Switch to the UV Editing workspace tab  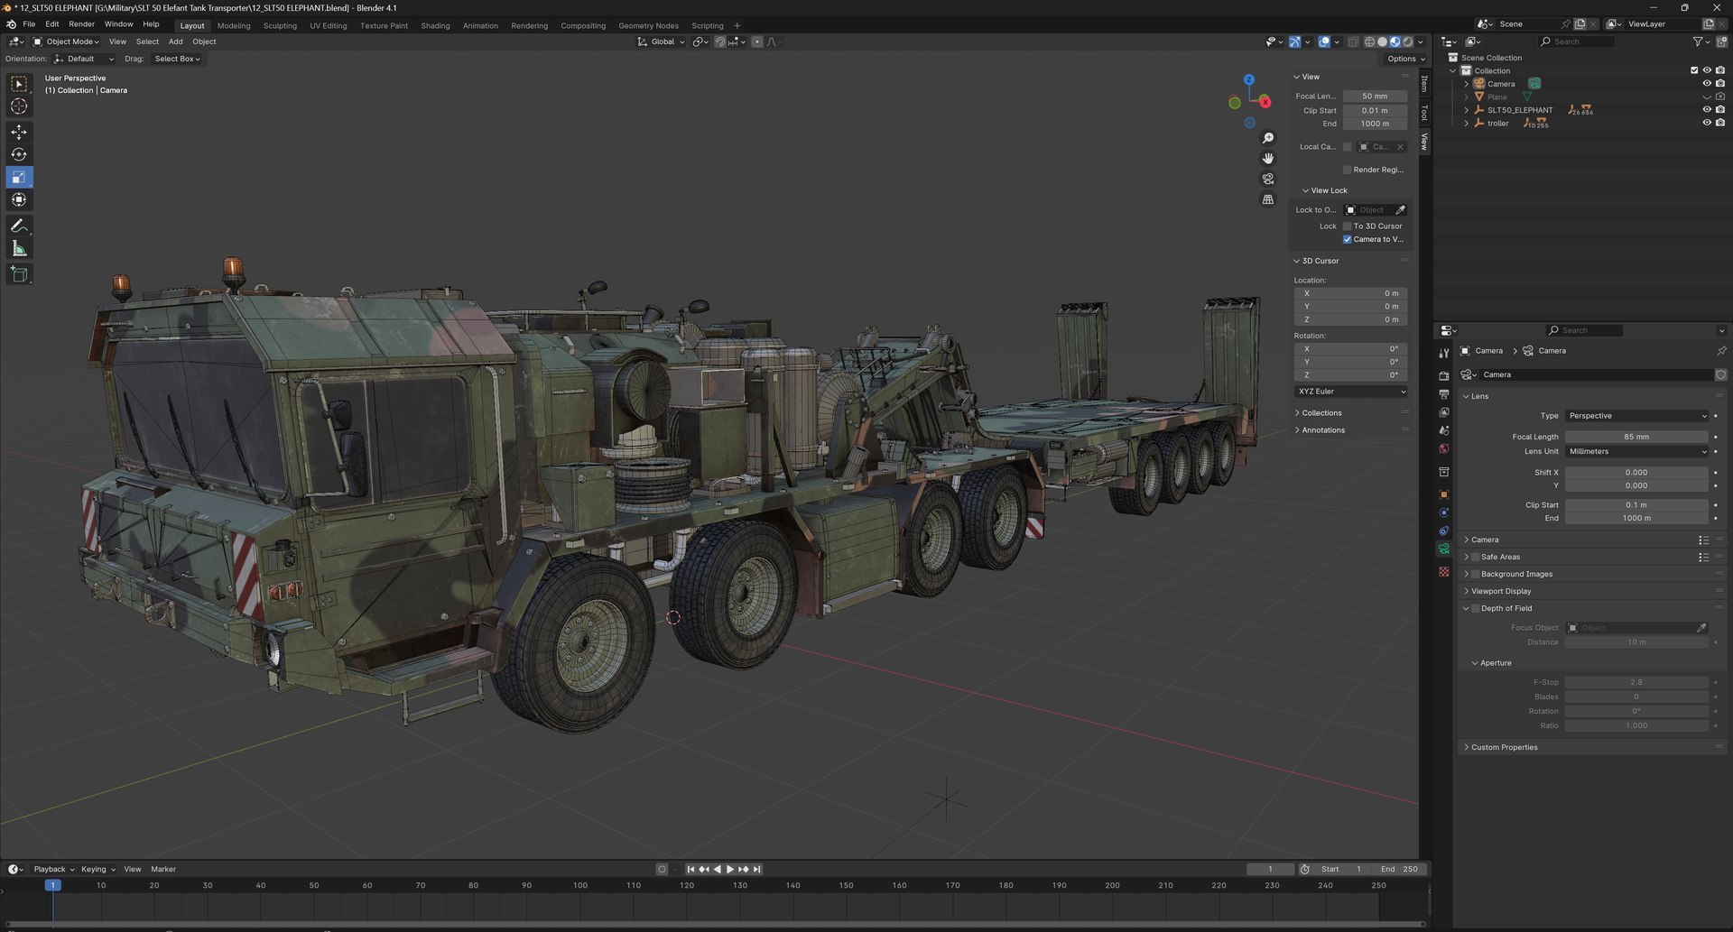coord(329,25)
